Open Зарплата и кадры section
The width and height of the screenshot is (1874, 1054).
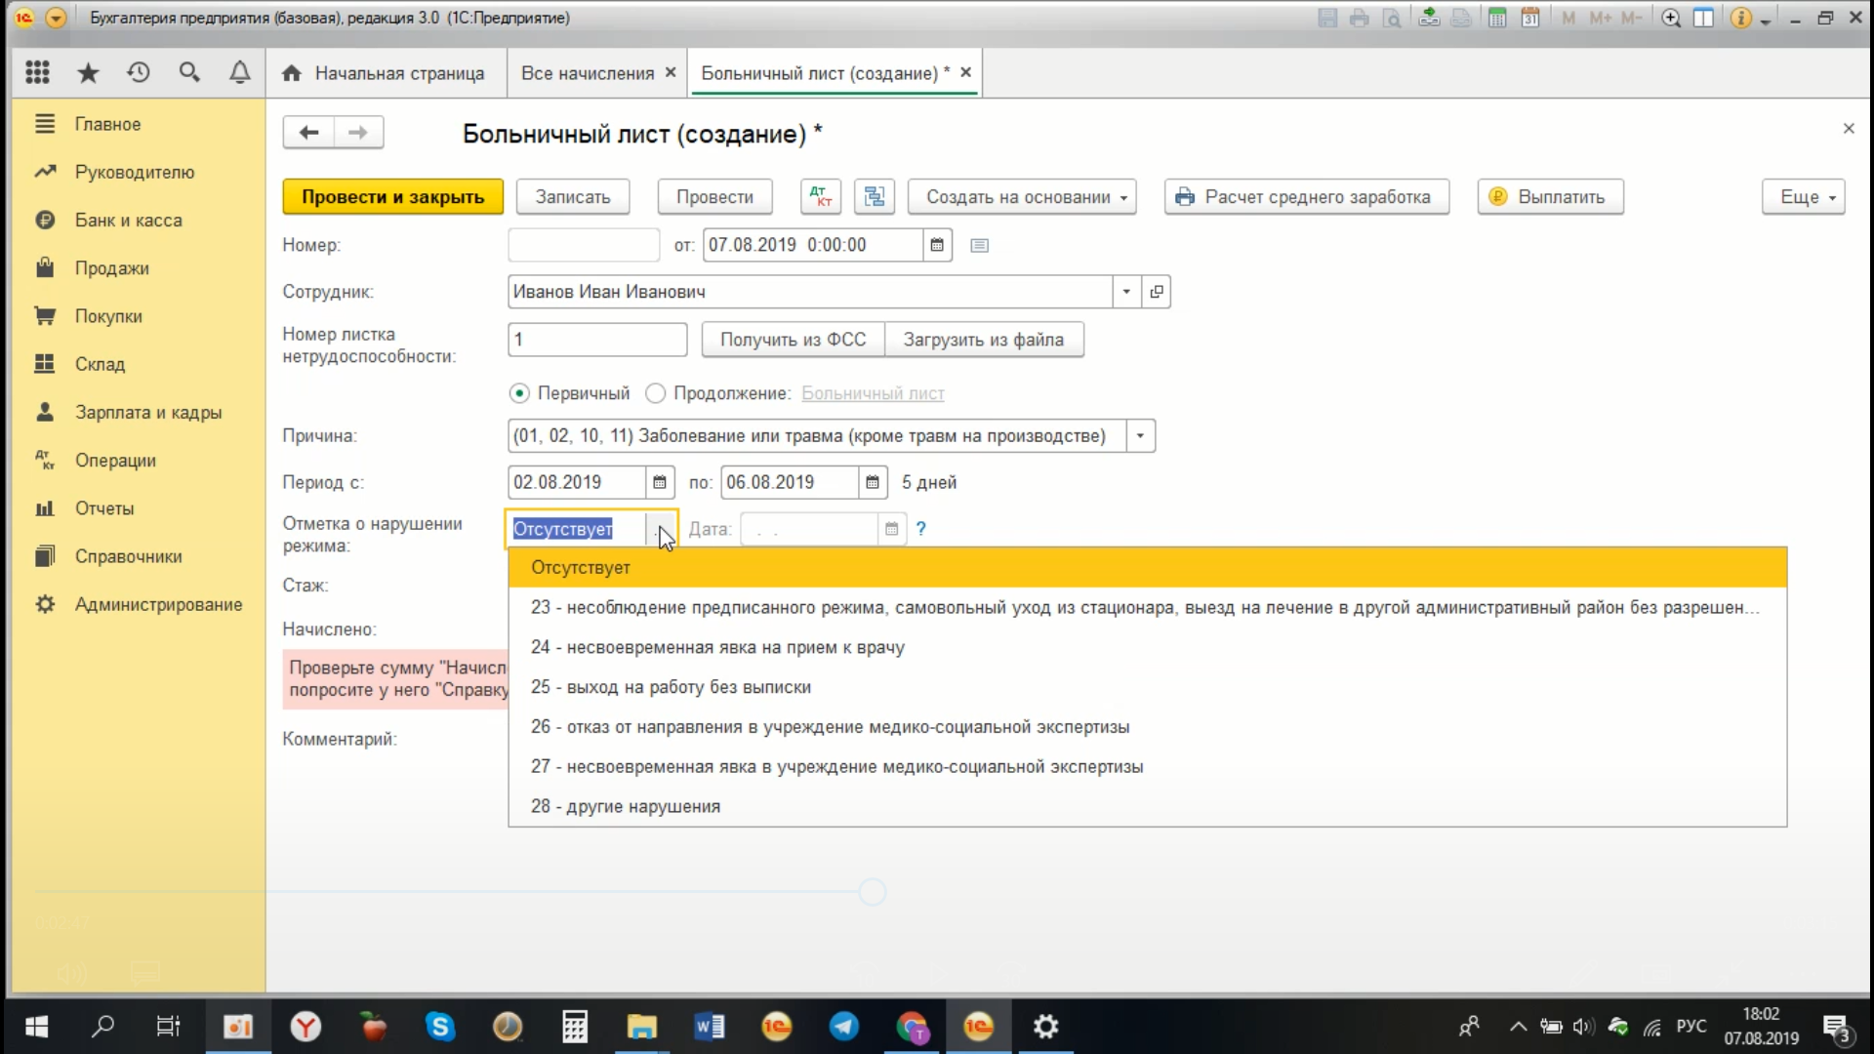pos(147,413)
